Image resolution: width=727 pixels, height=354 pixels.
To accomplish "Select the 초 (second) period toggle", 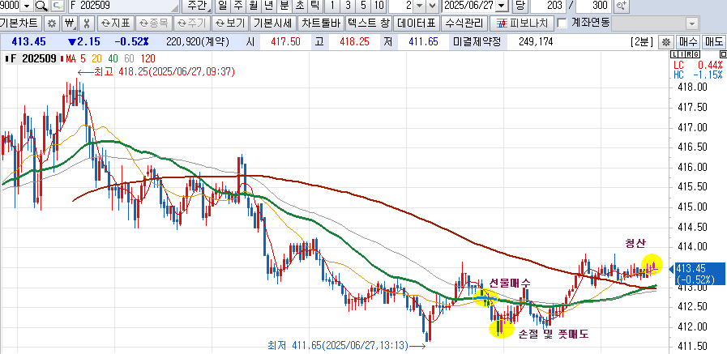I will [300, 6].
